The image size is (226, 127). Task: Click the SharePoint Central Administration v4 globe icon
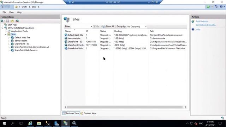[x=12, y=47]
